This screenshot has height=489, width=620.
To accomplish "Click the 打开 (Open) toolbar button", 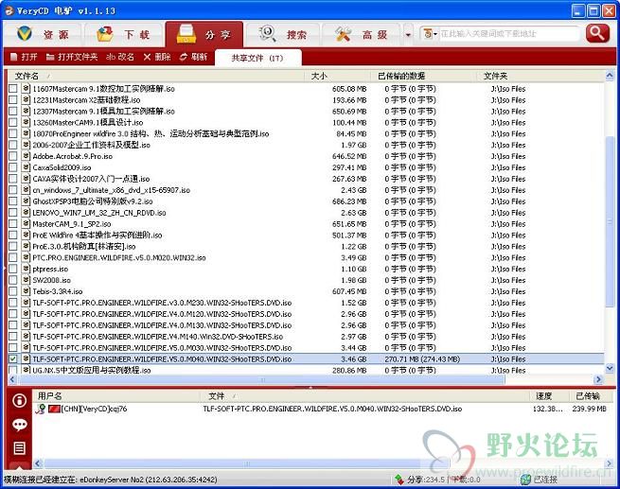I will (24, 58).
